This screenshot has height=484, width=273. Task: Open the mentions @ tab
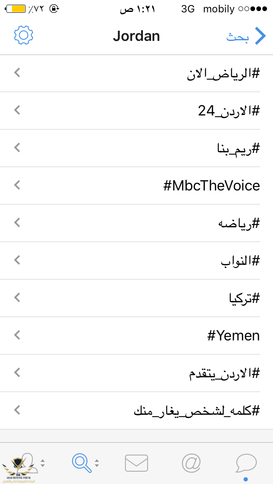tap(191, 463)
